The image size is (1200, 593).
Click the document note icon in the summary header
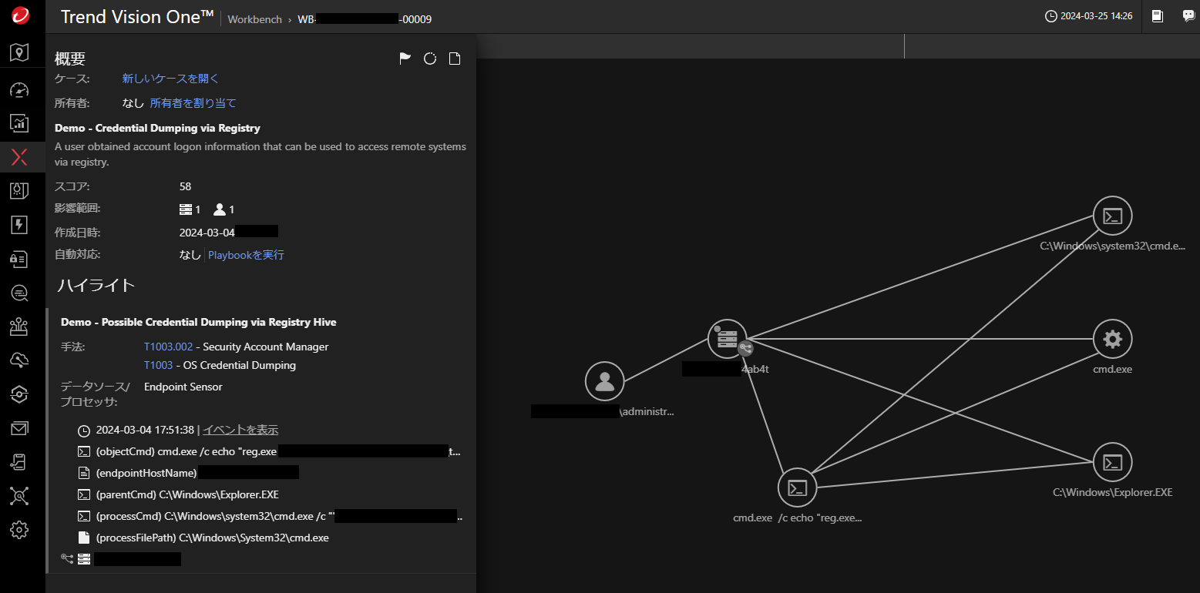455,59
